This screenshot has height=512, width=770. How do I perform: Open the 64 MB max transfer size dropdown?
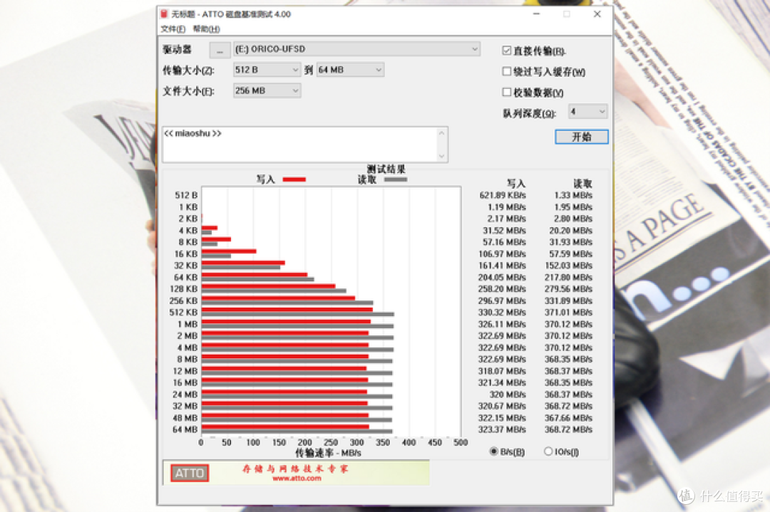tap(350, 70)
